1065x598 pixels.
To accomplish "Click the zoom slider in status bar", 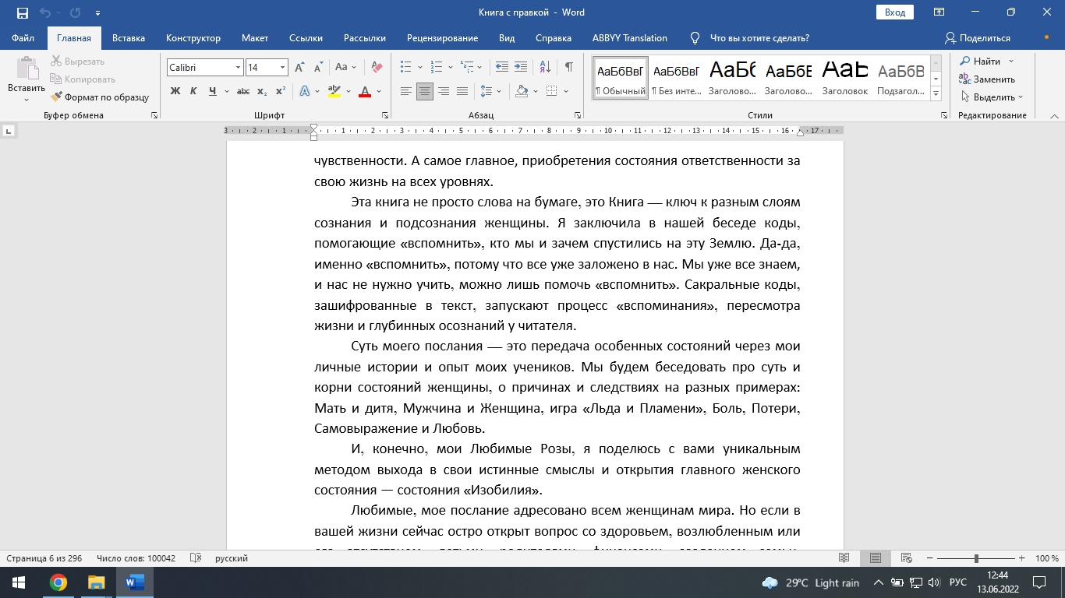I will 977,558.
